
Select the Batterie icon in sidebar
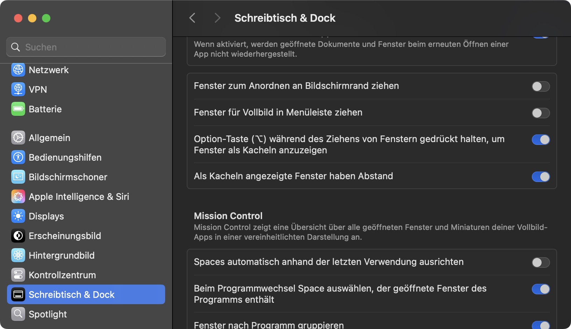[18, 109]
